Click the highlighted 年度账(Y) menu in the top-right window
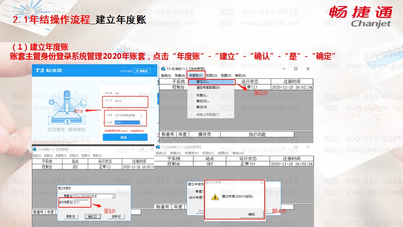Viewport: 403px width, 227px height. click(x=196, y=75)
